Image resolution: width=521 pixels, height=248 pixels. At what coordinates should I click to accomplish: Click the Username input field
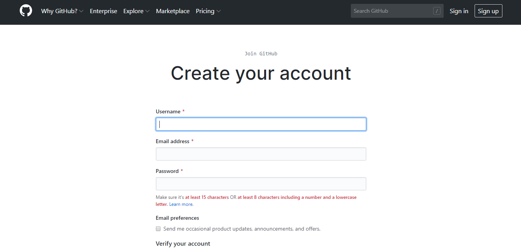click(x=261, y=124)
